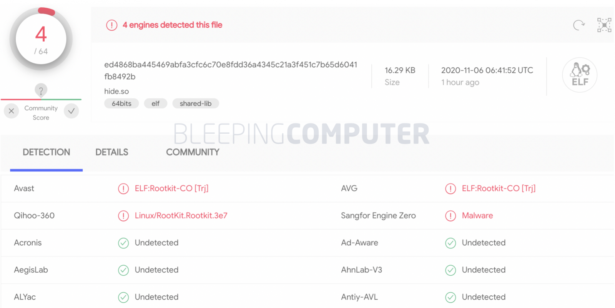
Task: Click Acronis undetected checkmark icon
Action: (123, 243)
